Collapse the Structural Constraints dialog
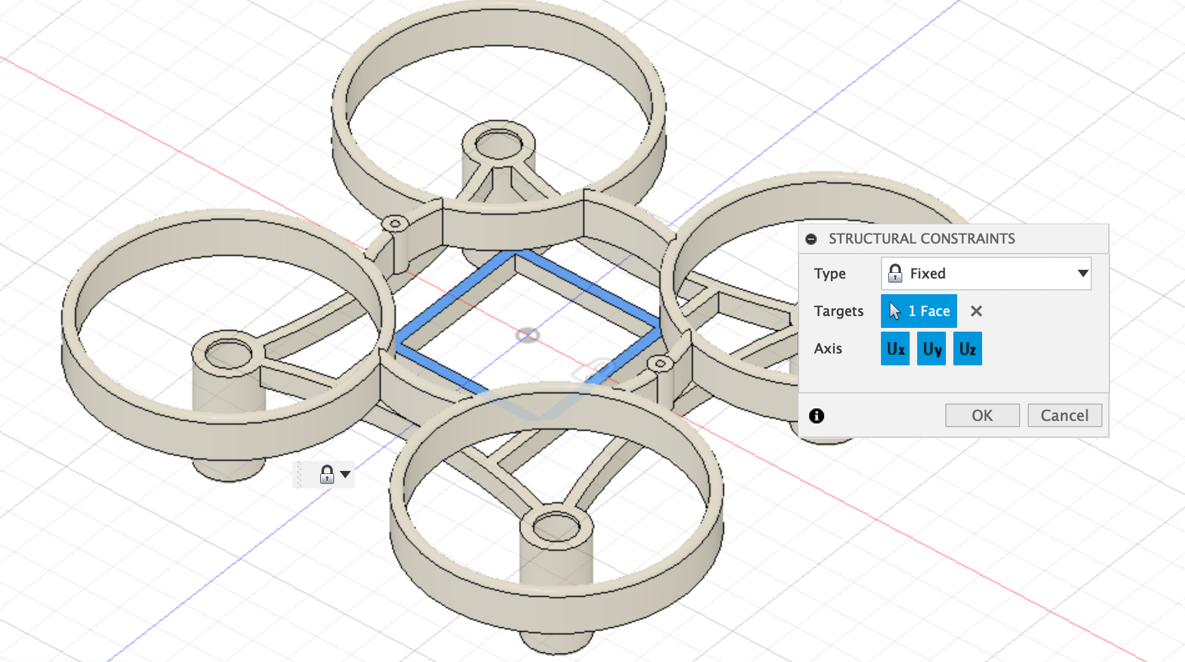Screen dimensions: 1185x662 pyautogui.click(x=811, y=239)
